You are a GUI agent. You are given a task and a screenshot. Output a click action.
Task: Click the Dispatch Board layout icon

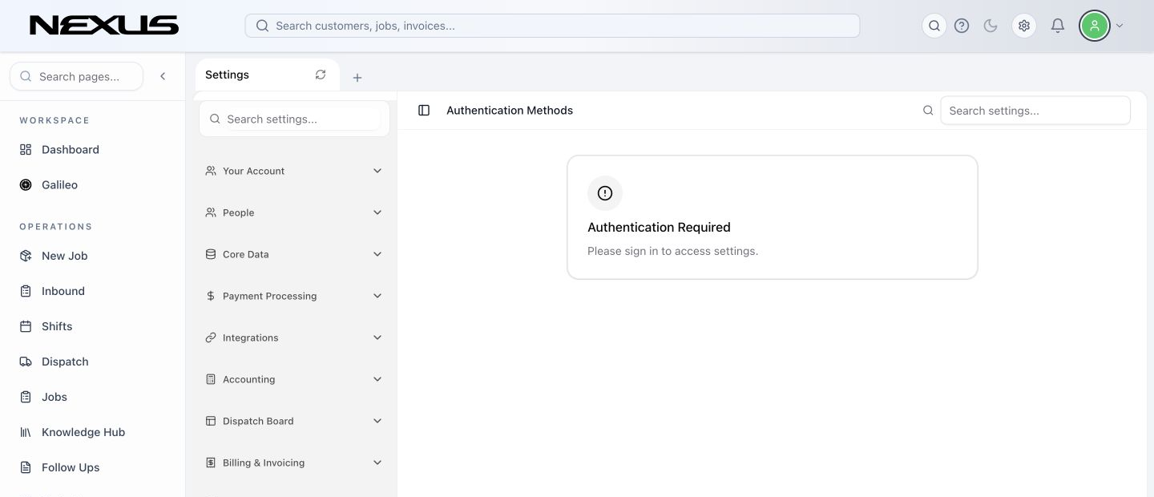pyautogui.click(x=211, y=421)
